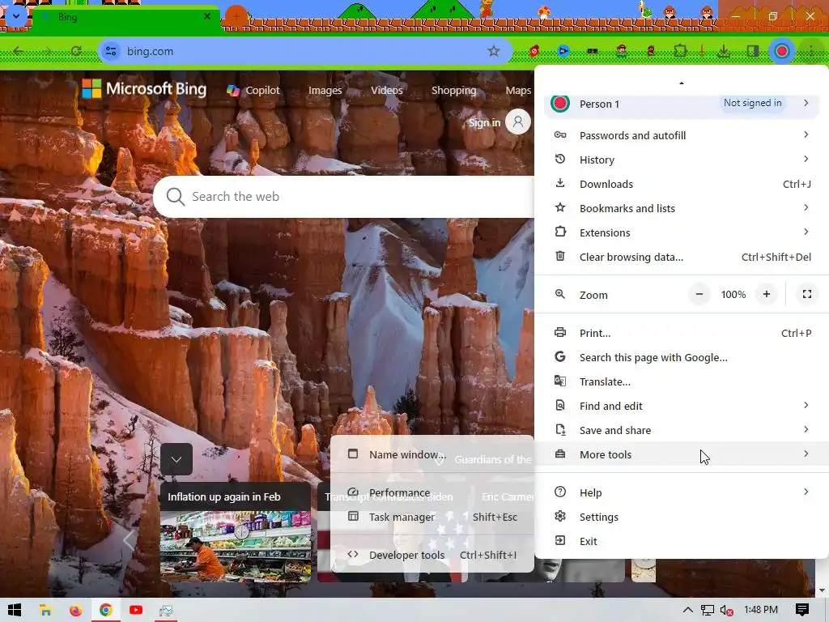Open Performance from More tools submenu

click(x=432, y=493)
